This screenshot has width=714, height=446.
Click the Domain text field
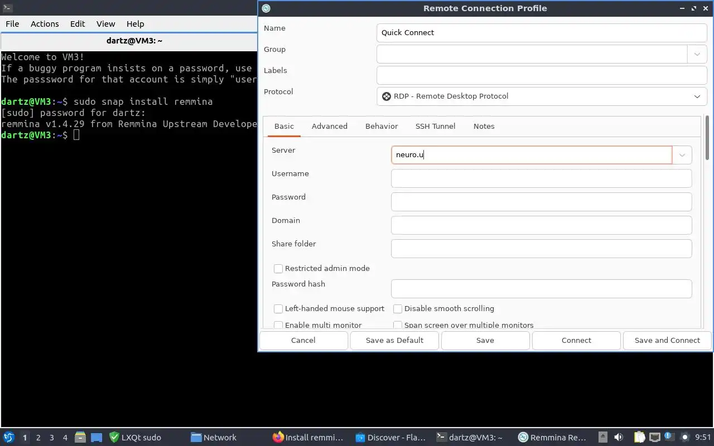[542, 225]
